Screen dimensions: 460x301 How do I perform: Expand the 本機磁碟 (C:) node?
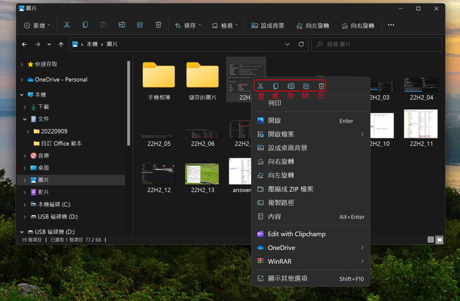25,205
